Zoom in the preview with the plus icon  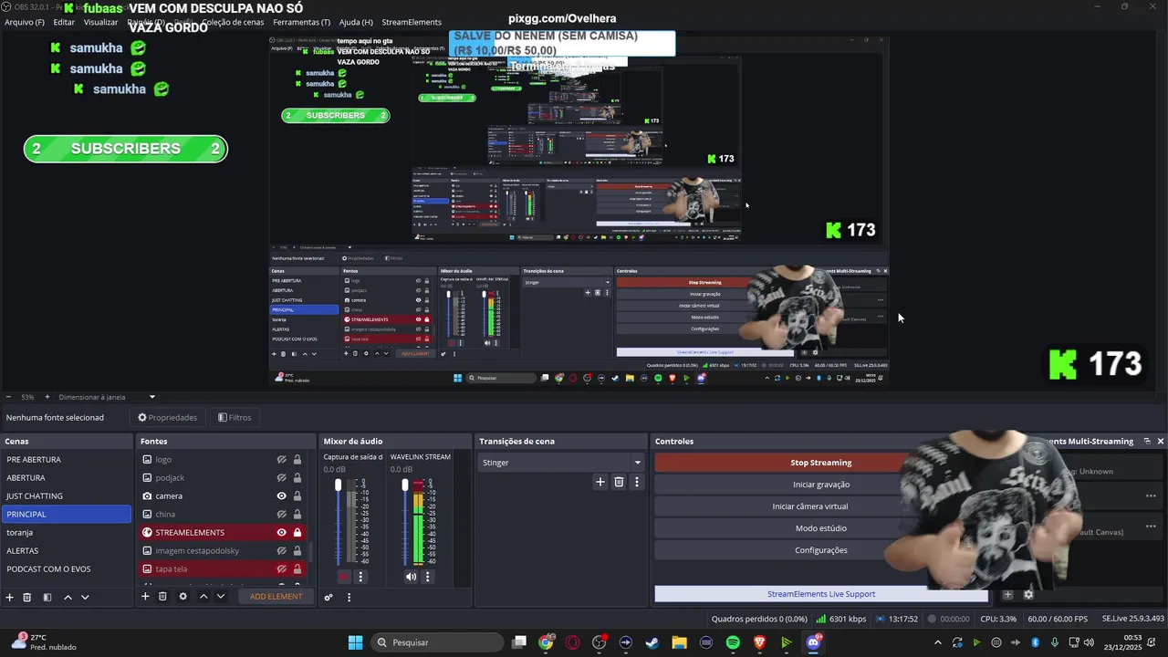click(x=47, y=397)
